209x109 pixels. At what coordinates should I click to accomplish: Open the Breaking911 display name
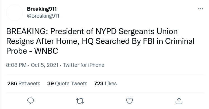42,9
